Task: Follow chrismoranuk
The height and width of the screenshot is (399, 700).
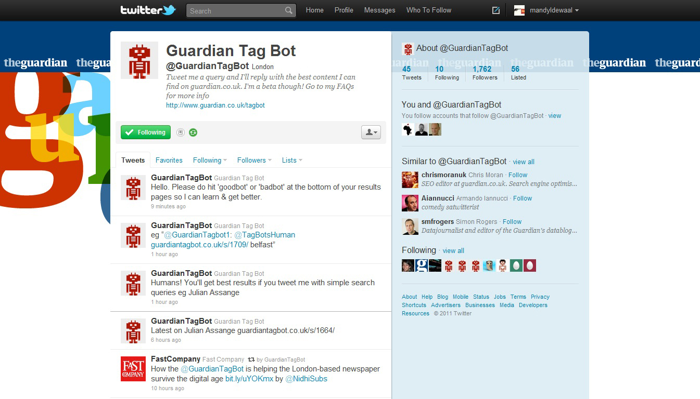Action: tap(518, 175)
